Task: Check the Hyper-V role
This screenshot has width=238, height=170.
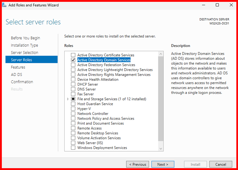Action: (x=73, y=109)
